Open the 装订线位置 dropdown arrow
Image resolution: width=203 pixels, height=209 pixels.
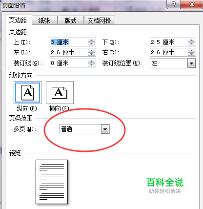tap(191, 63)
